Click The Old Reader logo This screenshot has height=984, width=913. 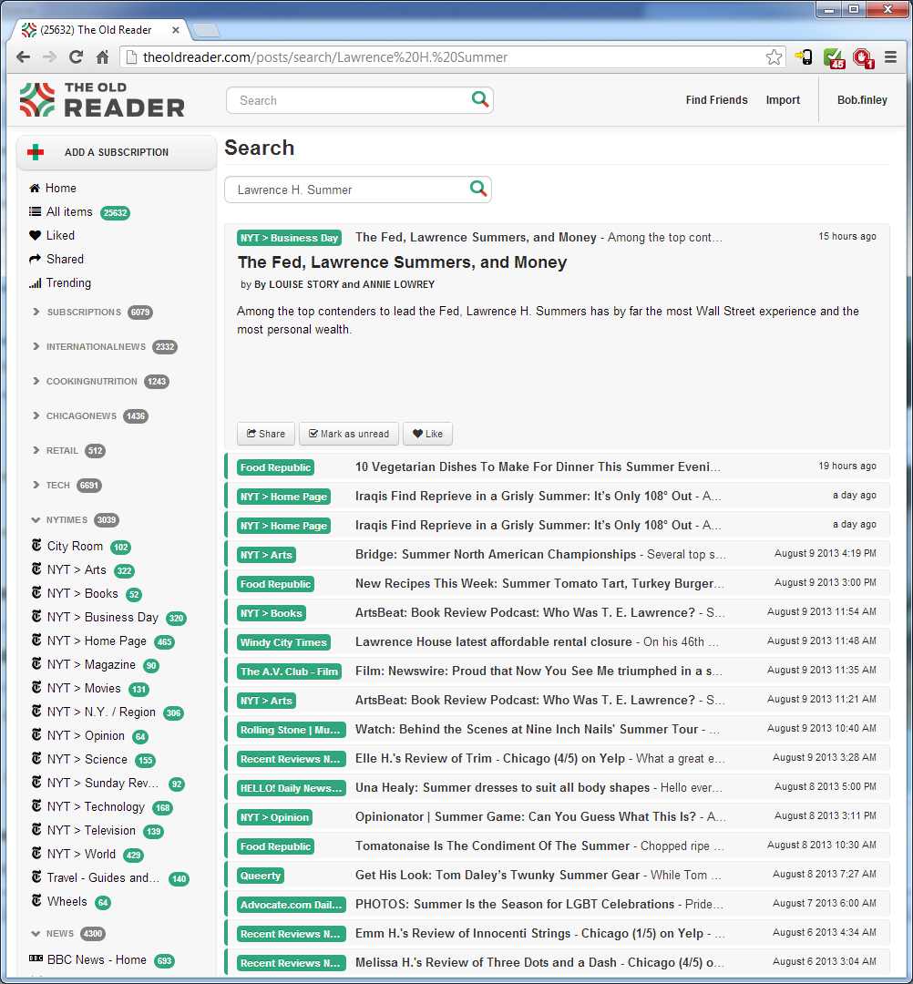point(102,100)
